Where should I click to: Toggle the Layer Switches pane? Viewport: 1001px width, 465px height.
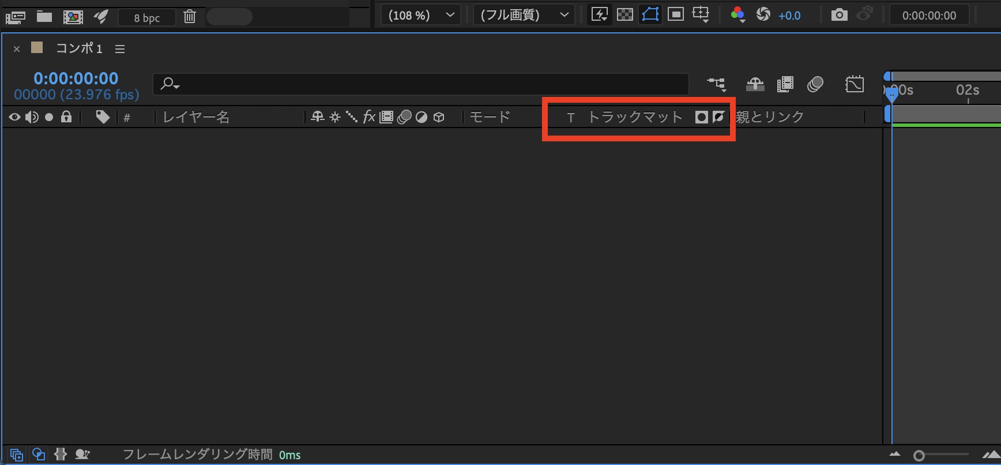(16, 455)
